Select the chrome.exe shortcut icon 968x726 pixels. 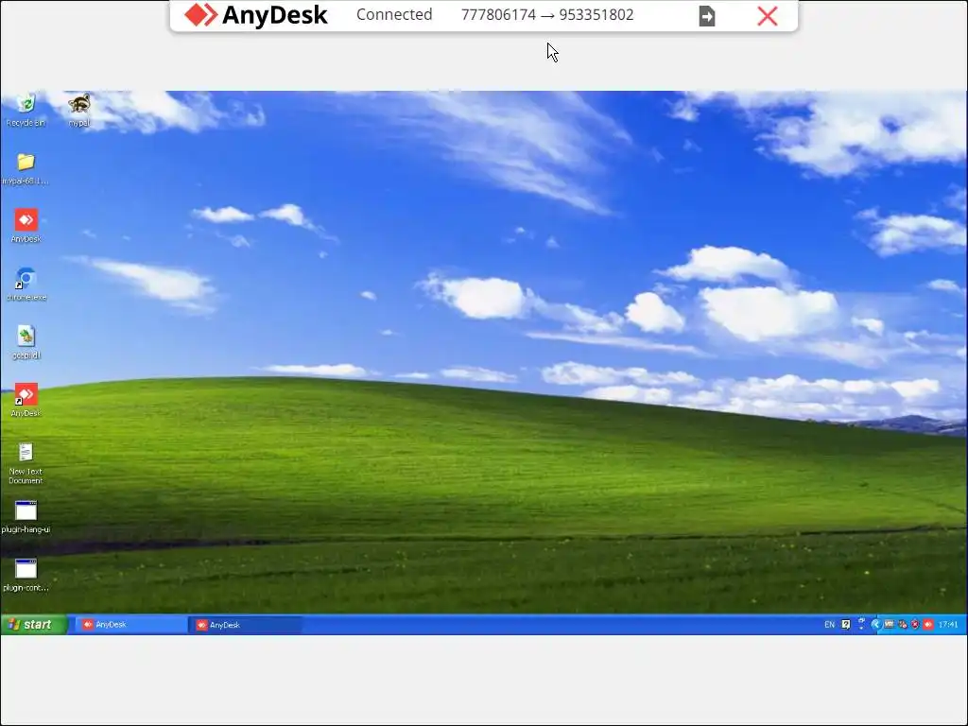[26, 284]
